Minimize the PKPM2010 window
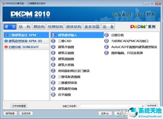The image size is (163, 119). point(146,4)
